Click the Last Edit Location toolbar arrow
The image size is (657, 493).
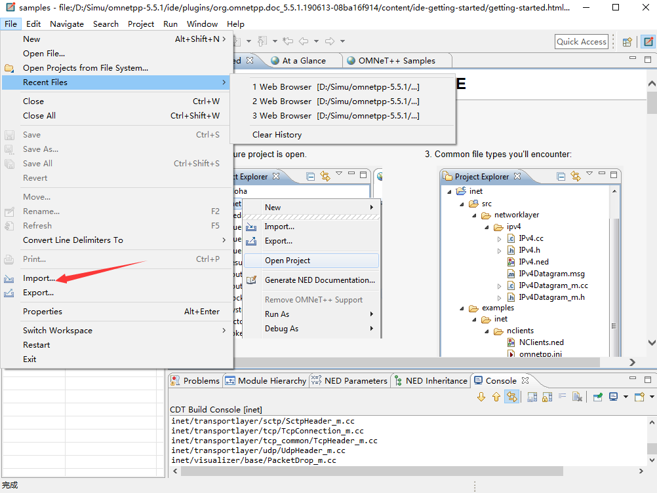(288, 41)
